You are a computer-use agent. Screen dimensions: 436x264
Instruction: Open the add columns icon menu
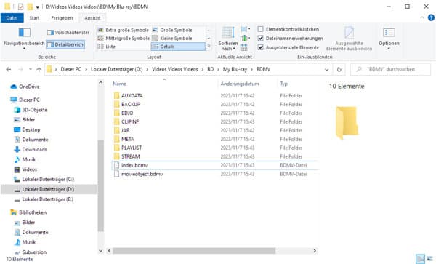click(245, 38)
